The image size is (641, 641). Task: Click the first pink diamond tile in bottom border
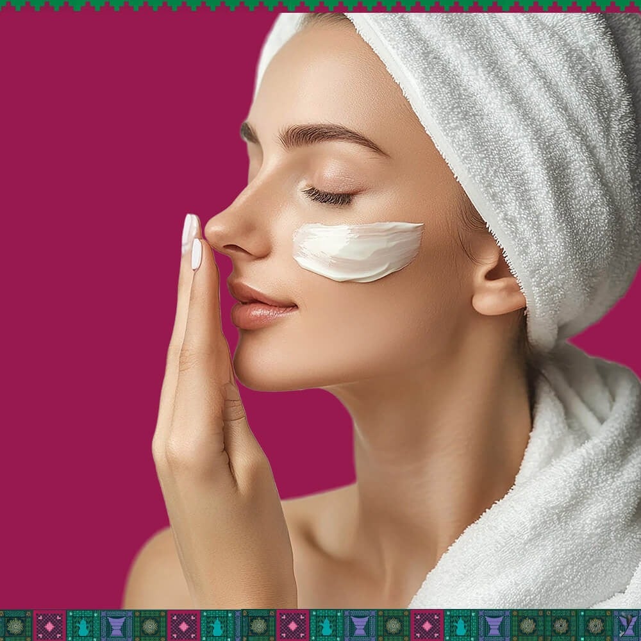[x=49, y=625]
